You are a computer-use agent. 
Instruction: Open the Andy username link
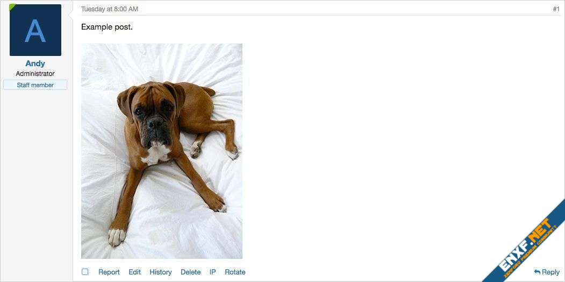(x=35, y=64)
